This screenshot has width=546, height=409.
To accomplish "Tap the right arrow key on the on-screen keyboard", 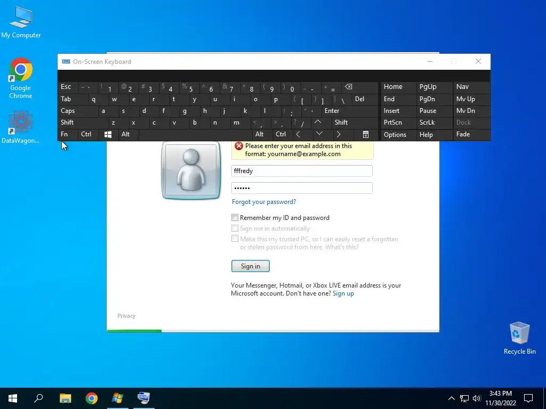I will coord(339,134).
